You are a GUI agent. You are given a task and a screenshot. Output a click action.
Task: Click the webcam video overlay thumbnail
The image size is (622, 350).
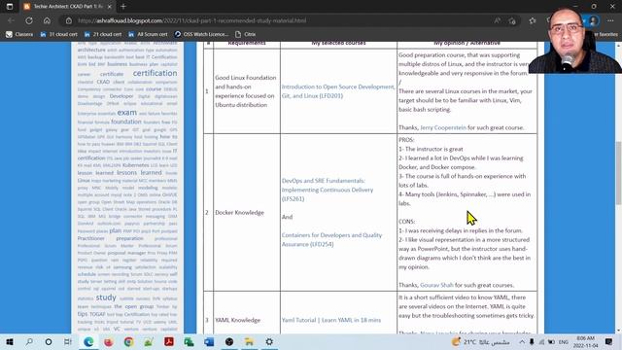pyautogui.click(x=575, y=40)
